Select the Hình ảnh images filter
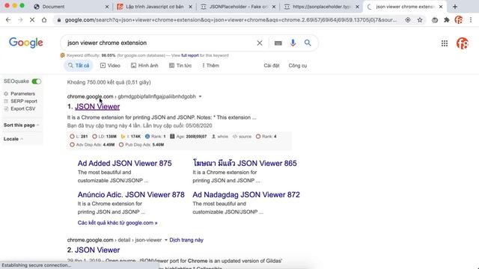Screen dimensions: 479x269 (144, 66)
